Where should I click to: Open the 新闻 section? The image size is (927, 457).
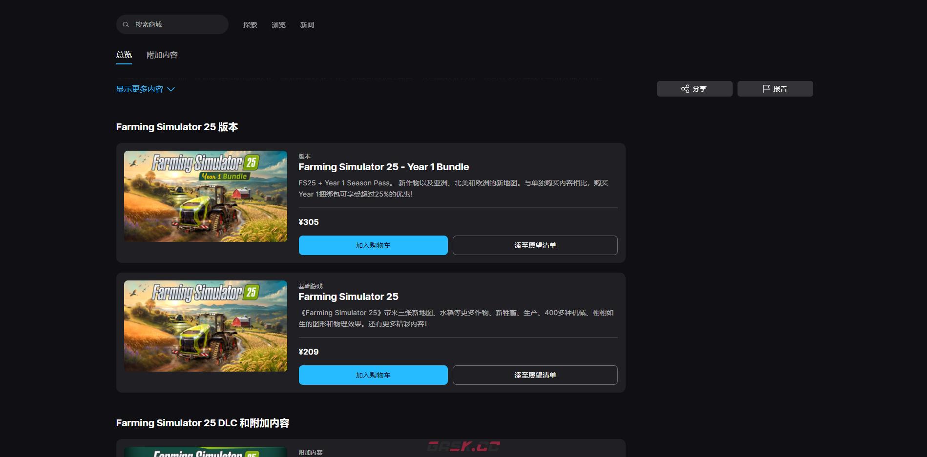(307, 25)
